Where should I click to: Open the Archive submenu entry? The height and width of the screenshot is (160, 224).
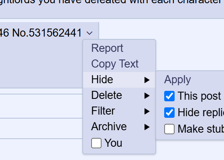tap(119, 127)
